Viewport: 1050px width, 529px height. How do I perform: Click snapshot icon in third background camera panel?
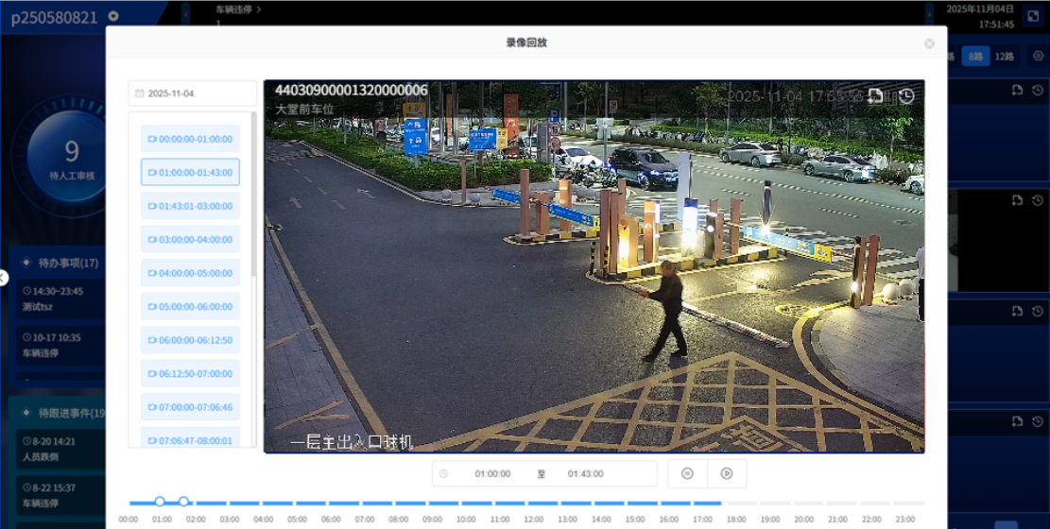pyautogui.click(x=1017, y=311)
